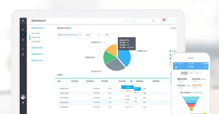This screenshot has width=219, height=114.
Task: Click the 结单日期 column header
Action: click(156, 81)
